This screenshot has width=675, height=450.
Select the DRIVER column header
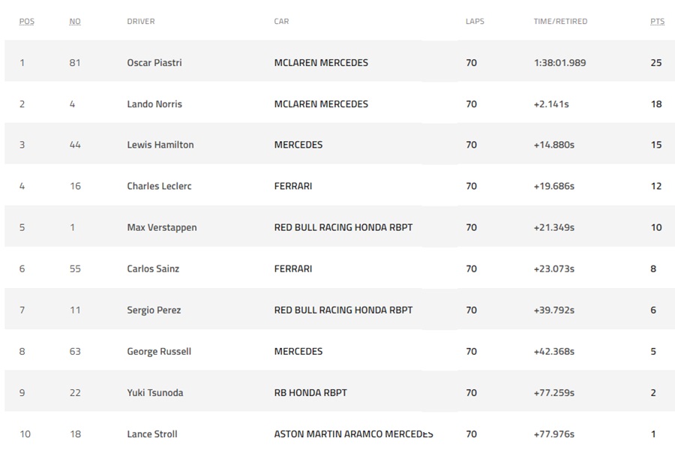click(x=141, y=22)
